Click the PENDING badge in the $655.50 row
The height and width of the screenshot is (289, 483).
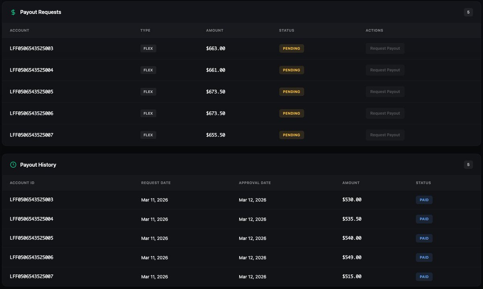tap(291, 135)
